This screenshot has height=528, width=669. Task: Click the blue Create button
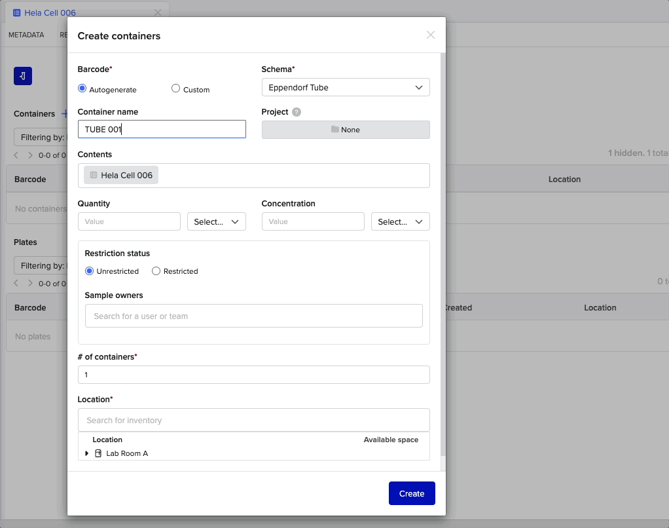tap(412, 493)
